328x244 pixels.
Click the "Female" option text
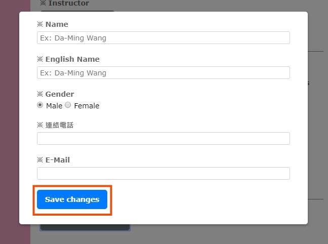pos(87,106)
